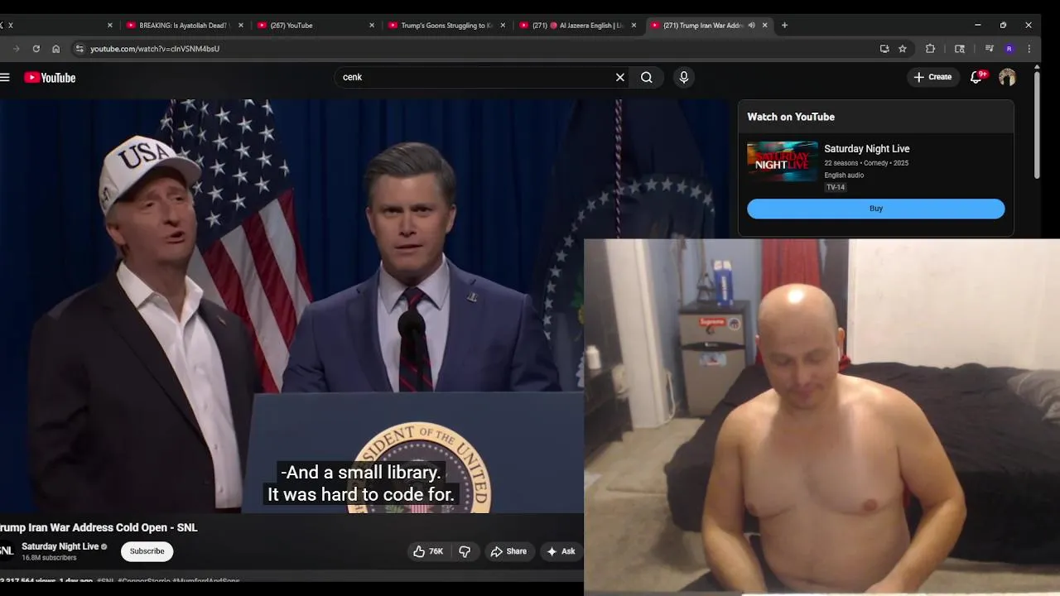The image size is (1060, 596).
Task: Dislike the video
Action: click(465, 551)
